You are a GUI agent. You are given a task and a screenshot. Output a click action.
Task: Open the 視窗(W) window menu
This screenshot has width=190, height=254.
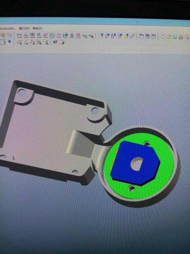click(24, 28)
